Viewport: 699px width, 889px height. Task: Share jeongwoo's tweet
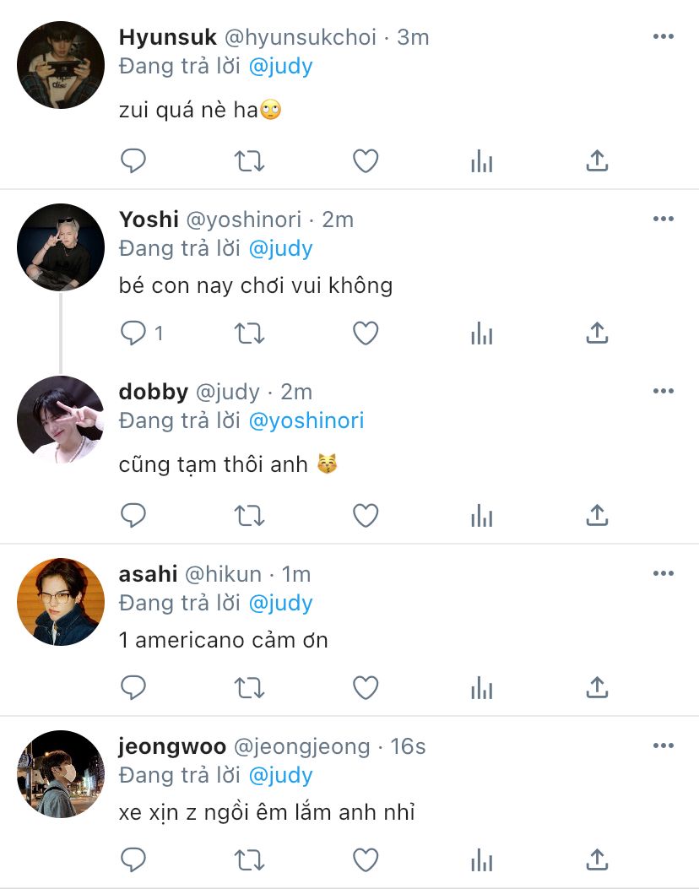point(597,860)
